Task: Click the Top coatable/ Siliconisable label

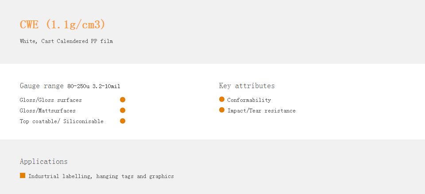Action: pyautogui.click(x=62, y=121)
